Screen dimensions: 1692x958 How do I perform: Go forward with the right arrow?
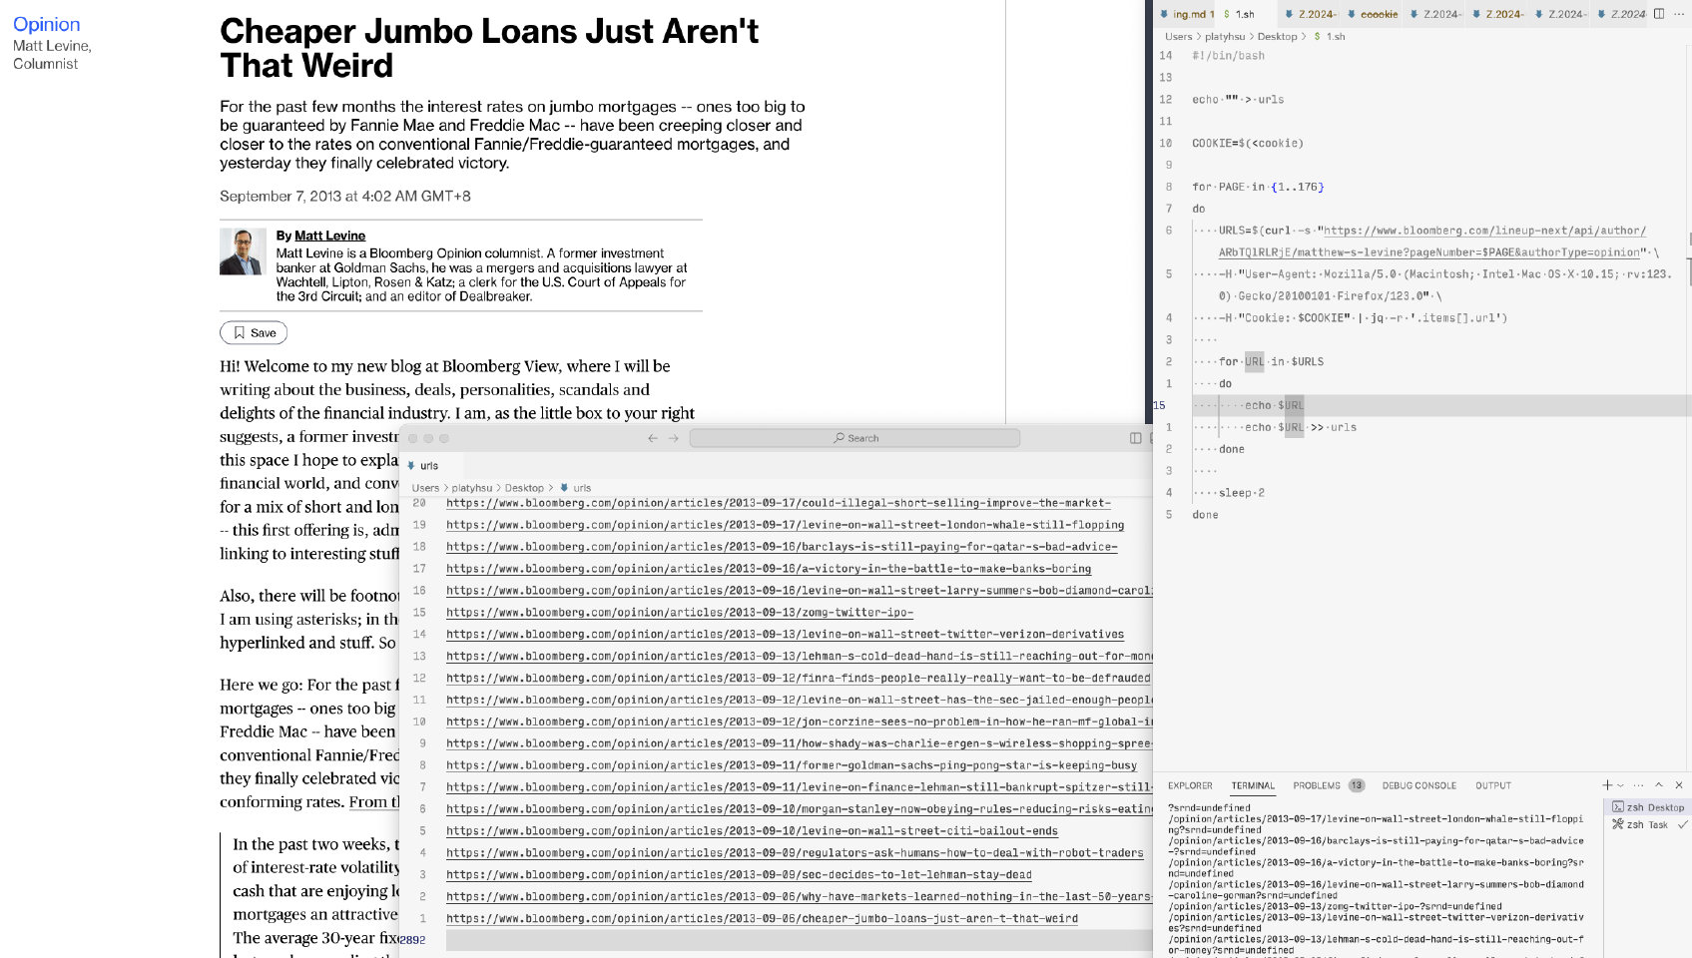coord(674,438)
